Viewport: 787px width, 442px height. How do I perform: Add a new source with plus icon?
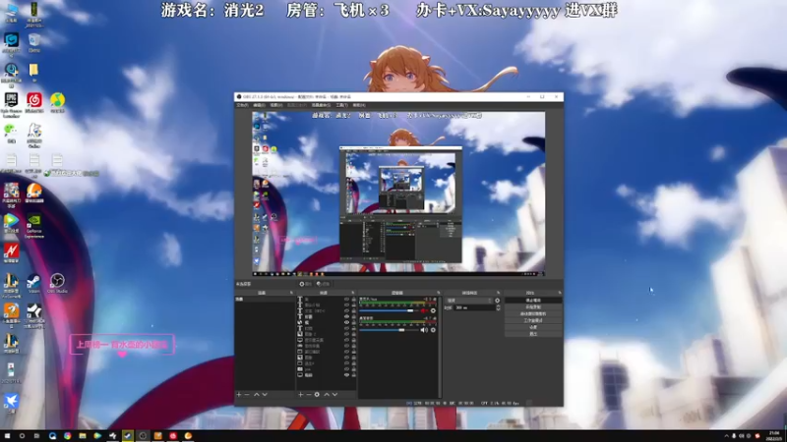pyautogui.click(x=300, y=395)
